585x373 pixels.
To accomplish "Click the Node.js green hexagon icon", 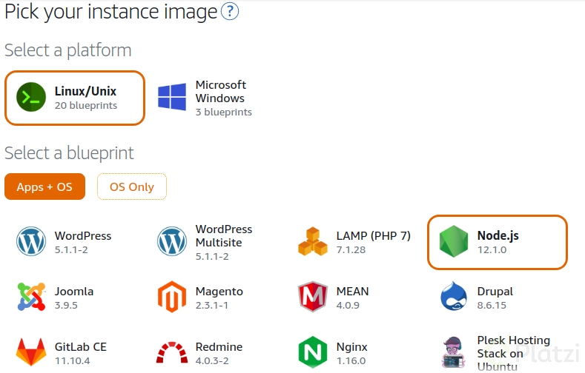I will point(454,241).
